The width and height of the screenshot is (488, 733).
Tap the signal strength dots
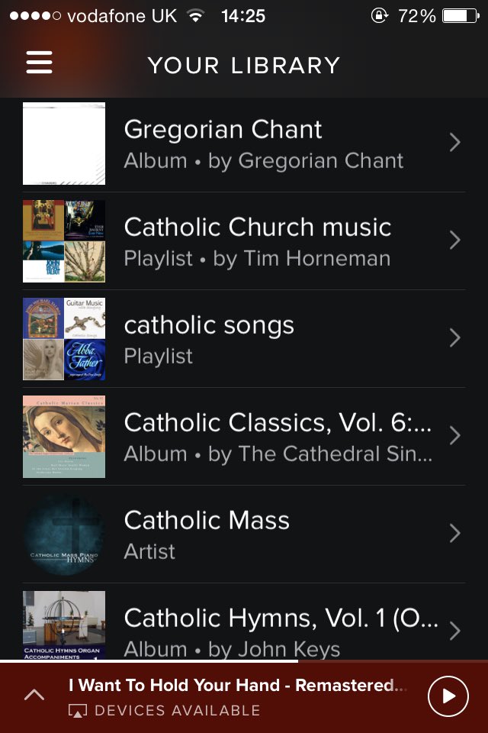[35, 16]
